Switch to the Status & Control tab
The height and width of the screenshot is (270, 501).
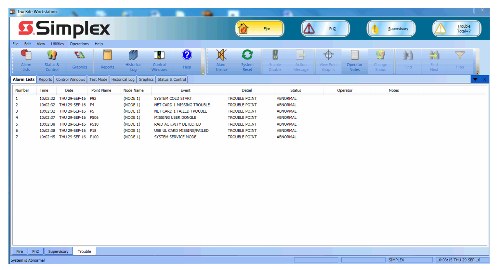(x=172, y=79)
